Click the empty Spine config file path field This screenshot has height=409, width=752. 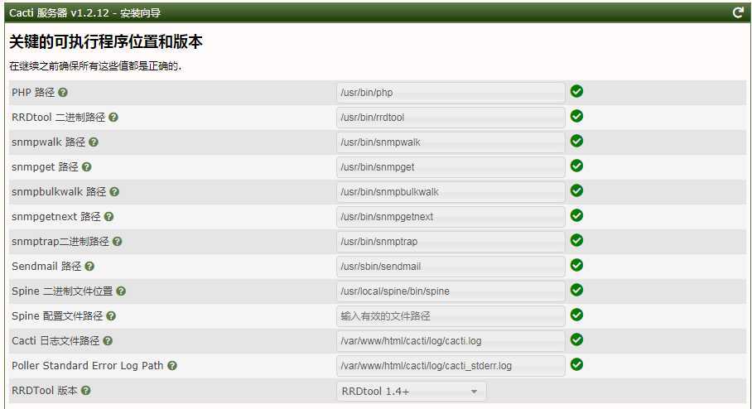pos(451,316)
